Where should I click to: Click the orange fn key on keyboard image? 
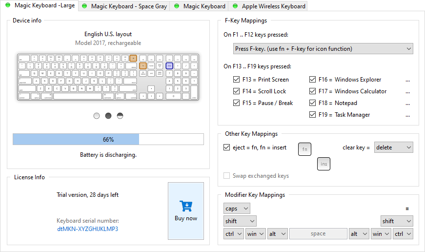click(x=143, y=65)
